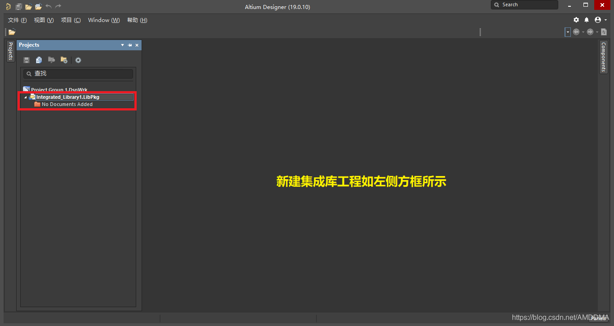Click the Projects panel gear settings icon

78,60
